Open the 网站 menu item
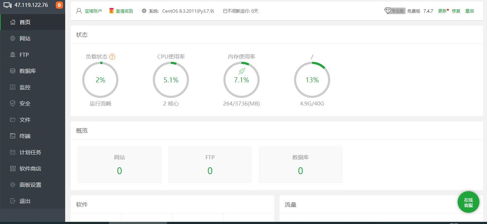Viewport: 487px width, 224px height. tap(33, 38)
